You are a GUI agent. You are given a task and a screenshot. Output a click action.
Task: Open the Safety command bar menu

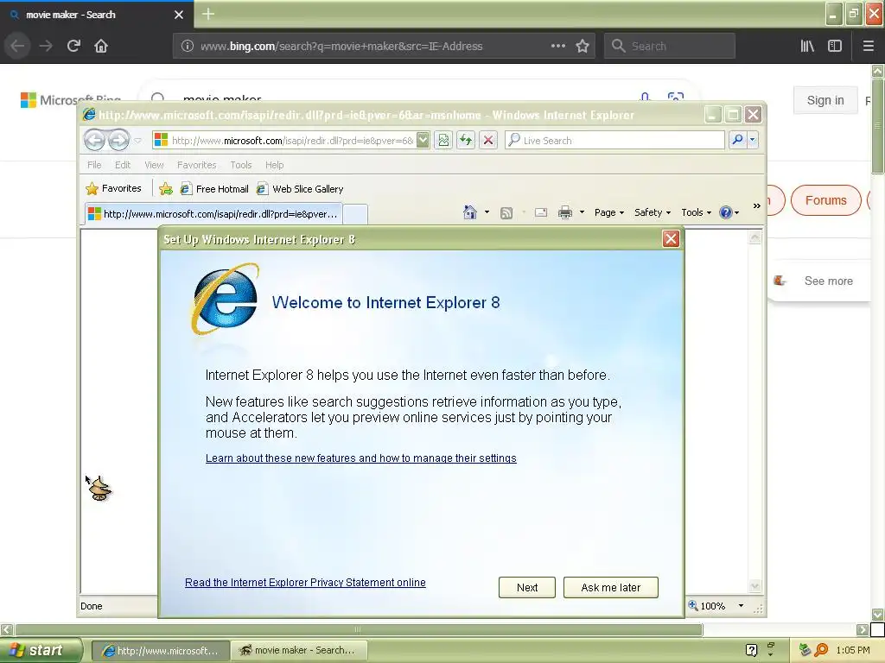point(652,212)
